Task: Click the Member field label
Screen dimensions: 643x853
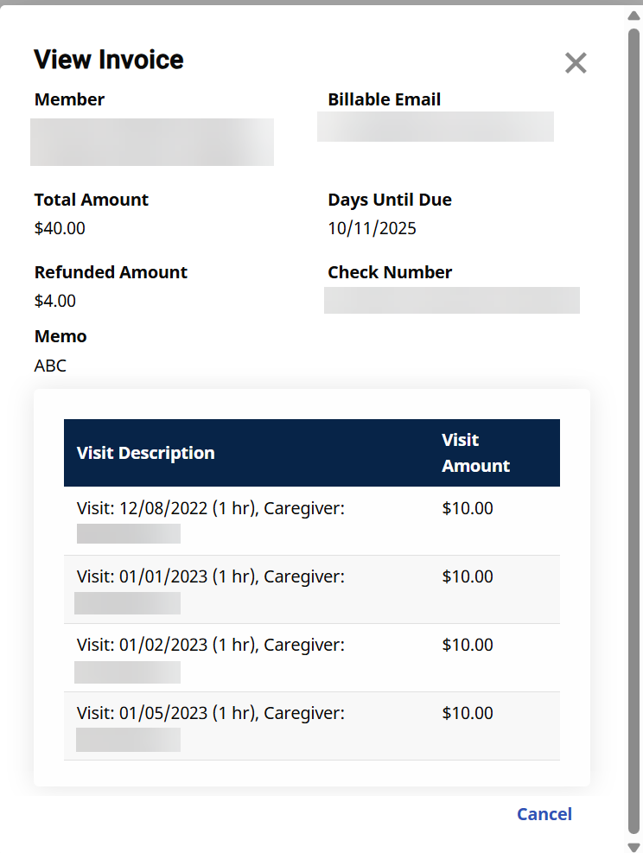Action: 69,99
